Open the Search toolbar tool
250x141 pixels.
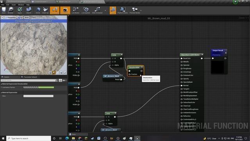click(x=29, y=10)
